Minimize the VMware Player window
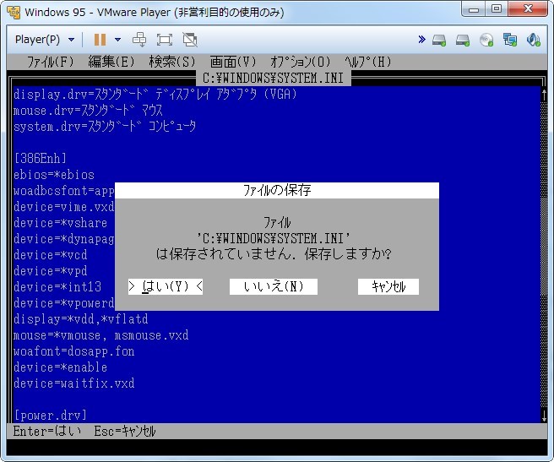 [x=473, y=9]
